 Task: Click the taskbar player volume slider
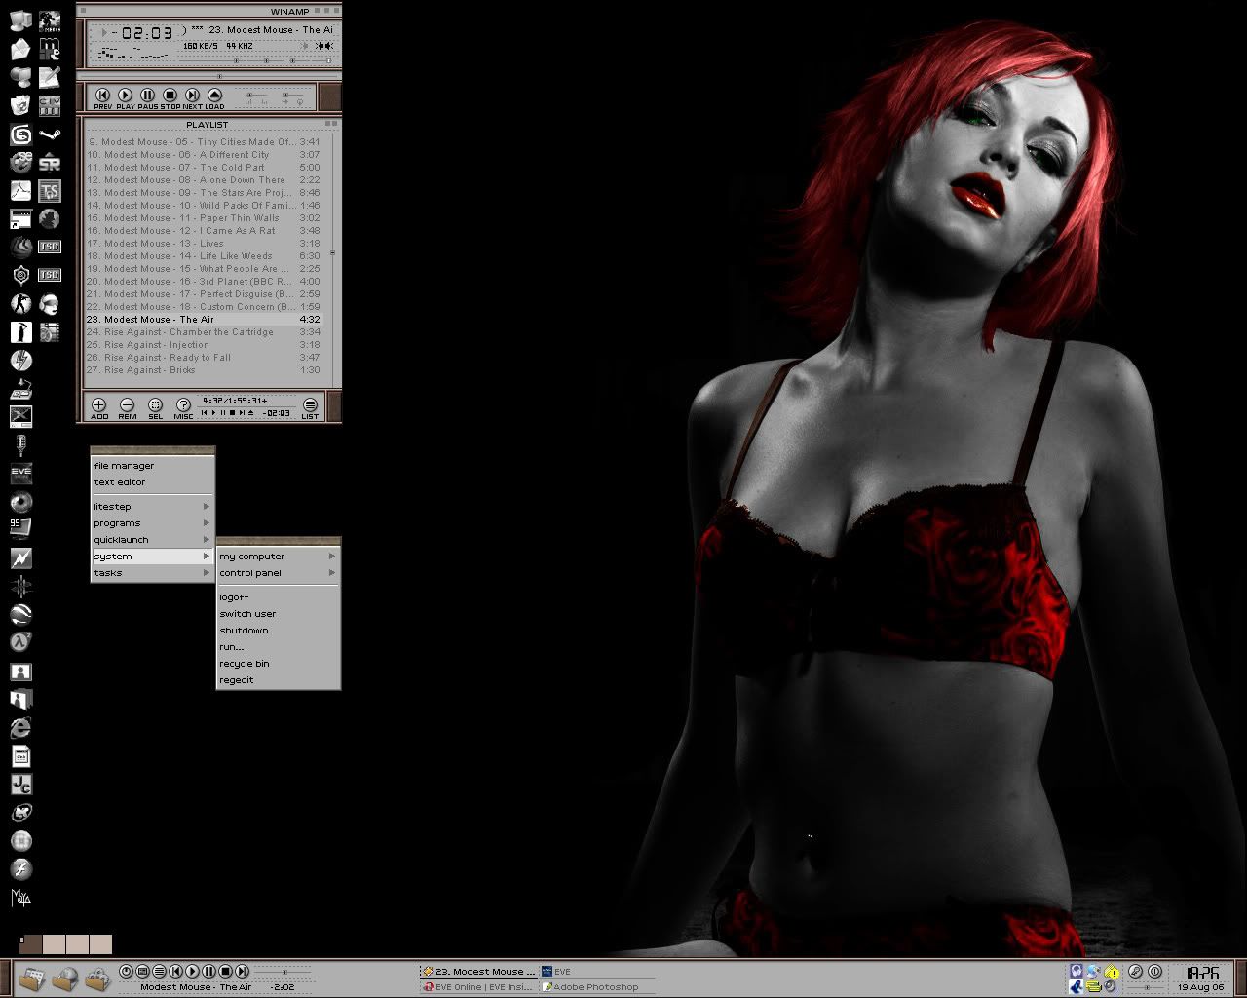pos(284,972)
